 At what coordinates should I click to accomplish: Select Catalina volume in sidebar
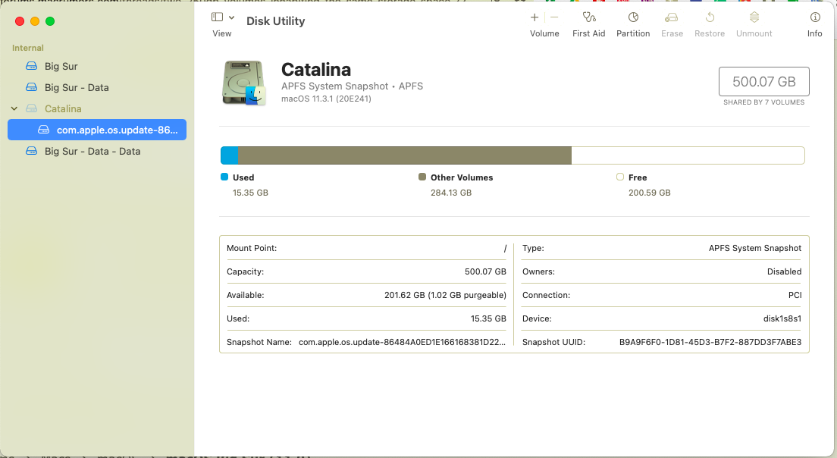click(96, 109)
